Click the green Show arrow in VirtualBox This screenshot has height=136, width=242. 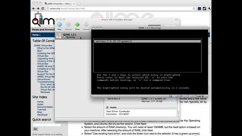pyautogui.click(x=77, y=25)
